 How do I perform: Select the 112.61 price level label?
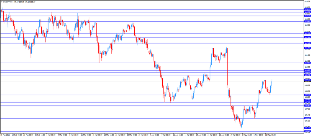tap(307, 37)
